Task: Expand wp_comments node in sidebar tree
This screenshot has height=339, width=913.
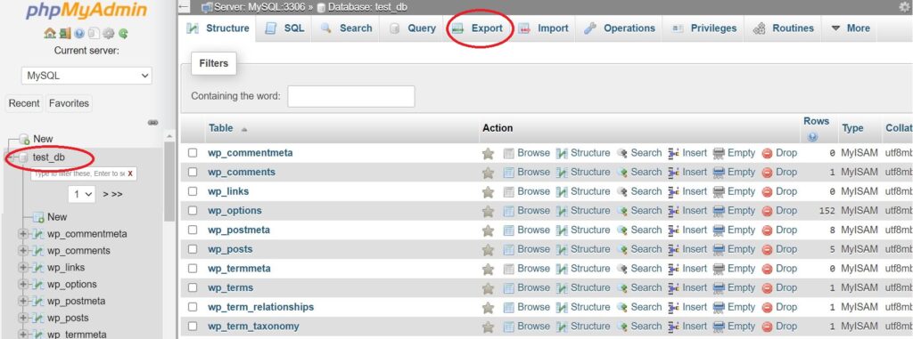Action: coord(23,251)
